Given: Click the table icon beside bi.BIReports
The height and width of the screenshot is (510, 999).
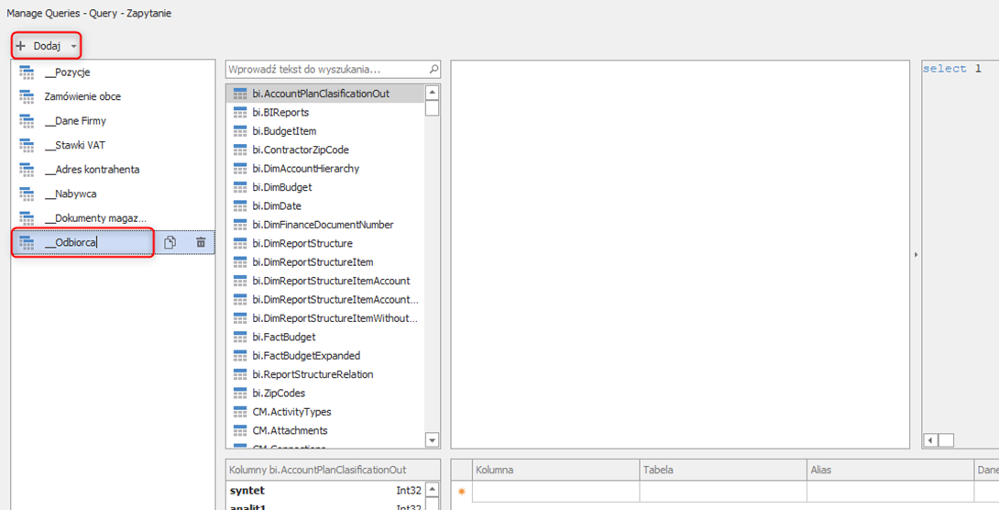Looking at the screenshot, I should click(x=240, y=113).
